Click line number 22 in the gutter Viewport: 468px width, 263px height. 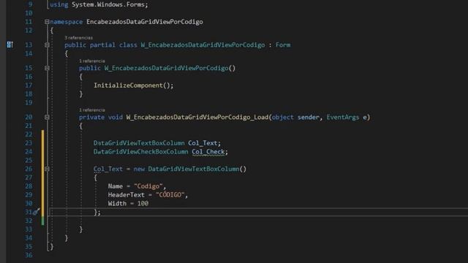point(29,134)
